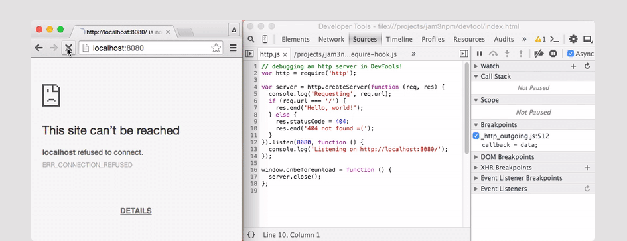Deactivate all breakpoints
The width and height of the screenshot is (627, 241).
click(x=539, y=54)
